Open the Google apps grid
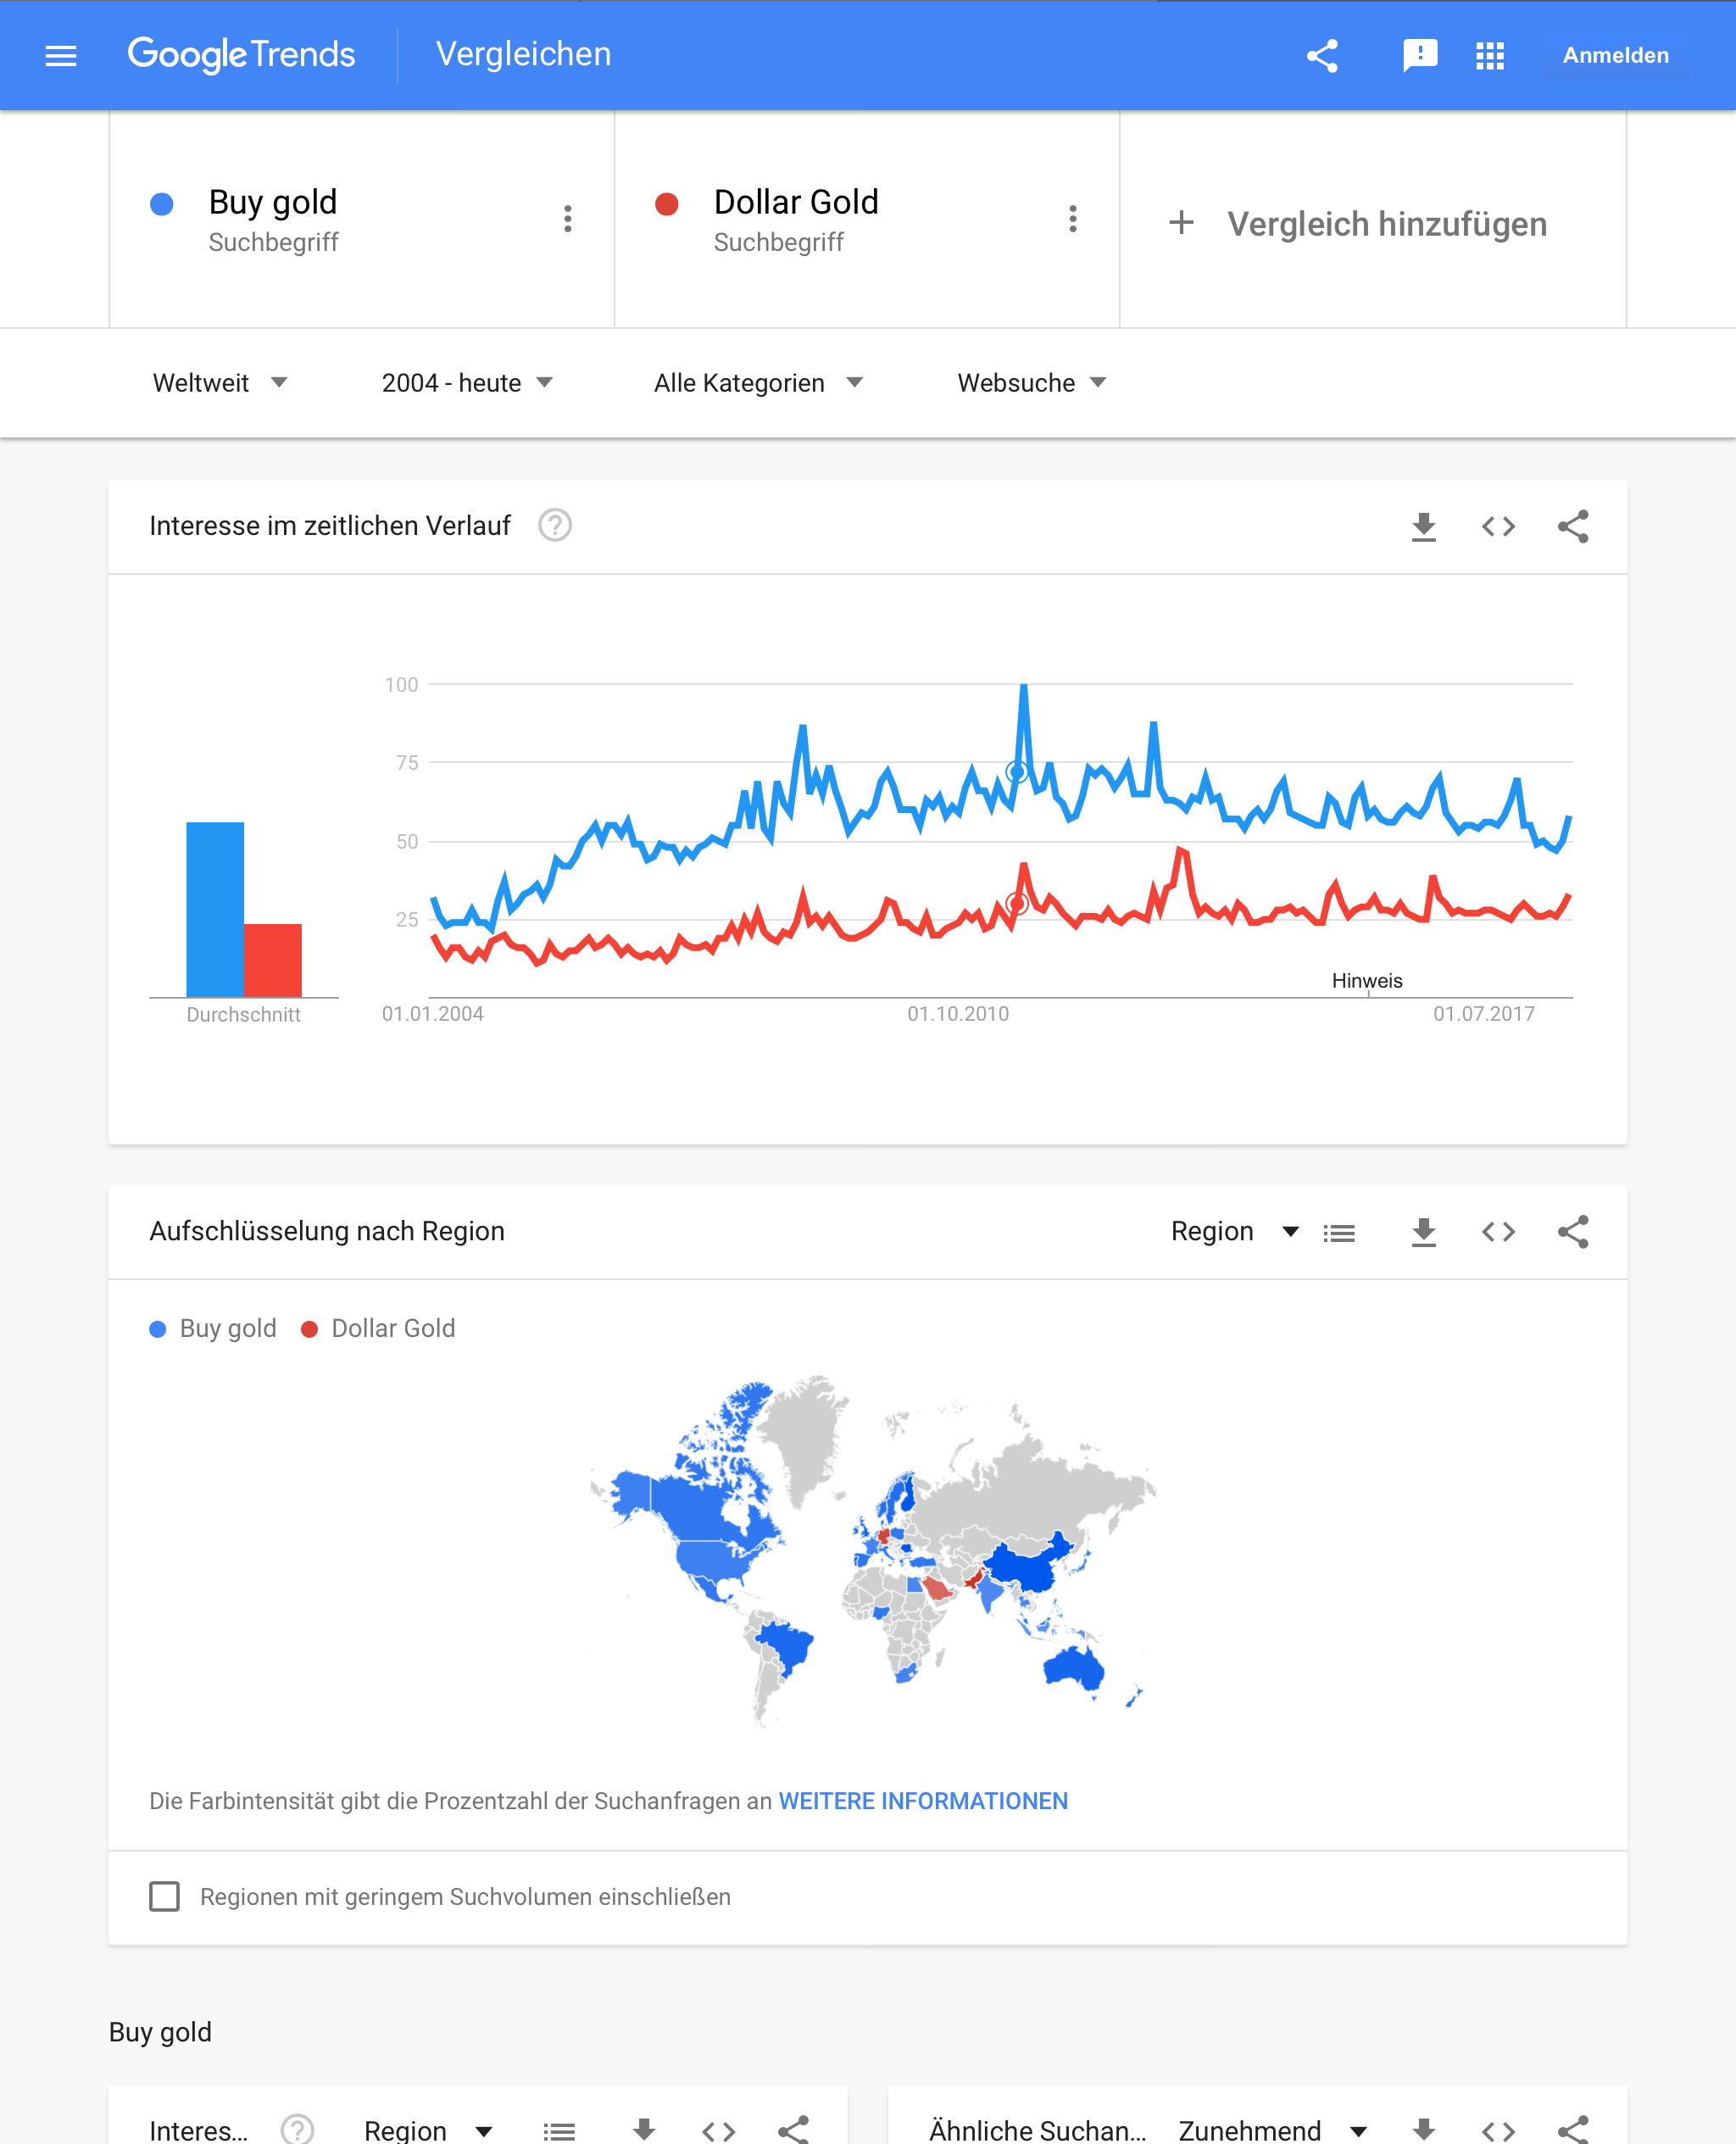 pos(1490,56)
